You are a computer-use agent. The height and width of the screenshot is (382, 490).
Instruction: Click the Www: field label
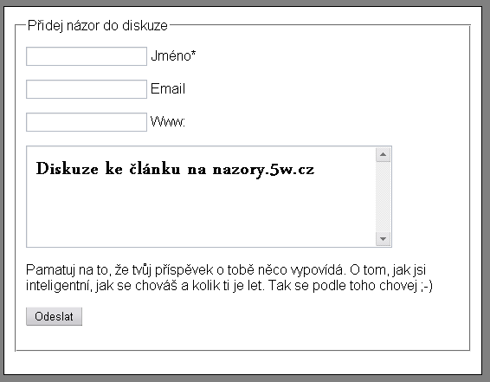point(168,121)
